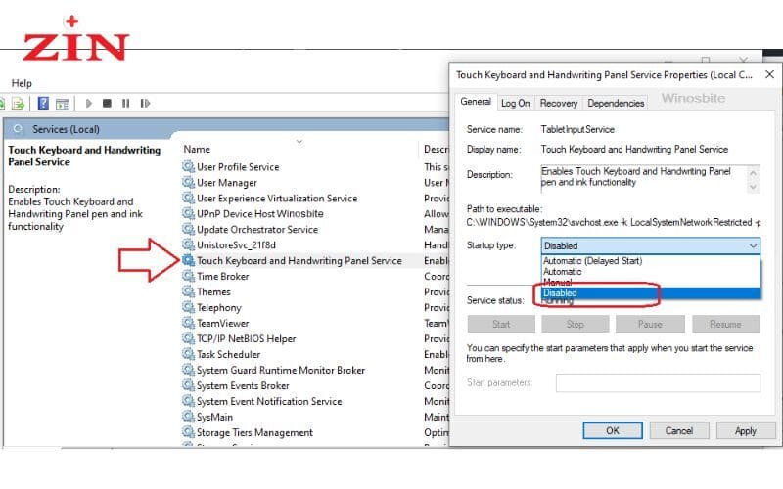Screen dimensions: 783x489
Task: Click the Description box scroll down arrow
Action: point(753,188)
